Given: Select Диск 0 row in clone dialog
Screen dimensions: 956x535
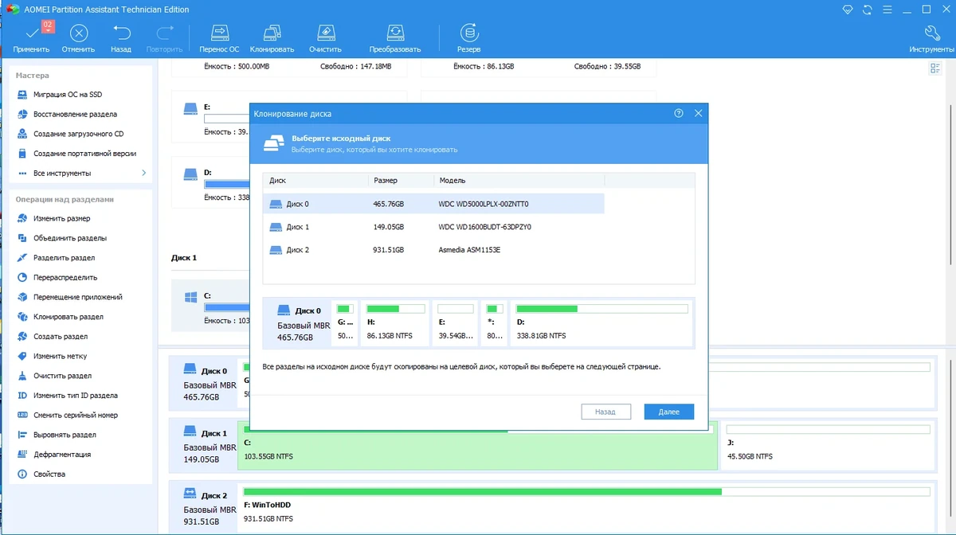Looking at the screenshot, I should (x=433, y=204).
